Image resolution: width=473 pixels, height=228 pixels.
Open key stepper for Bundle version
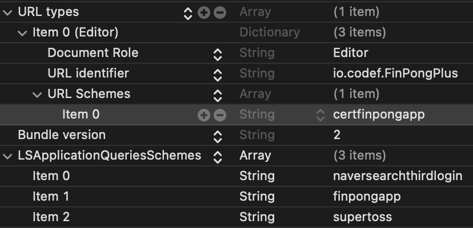(218, 137)
